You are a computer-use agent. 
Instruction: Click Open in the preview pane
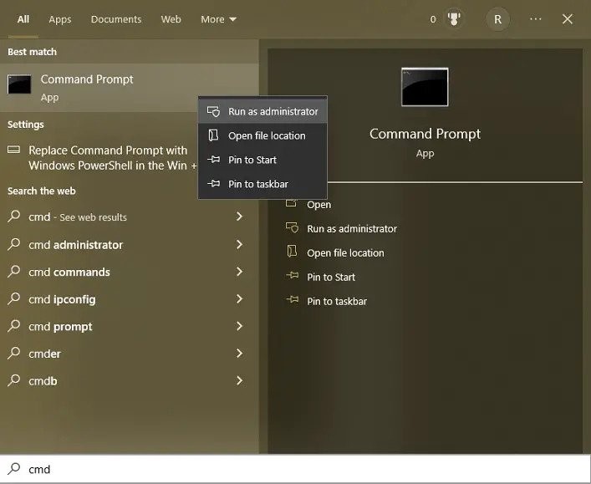click(x=318, y=205)
